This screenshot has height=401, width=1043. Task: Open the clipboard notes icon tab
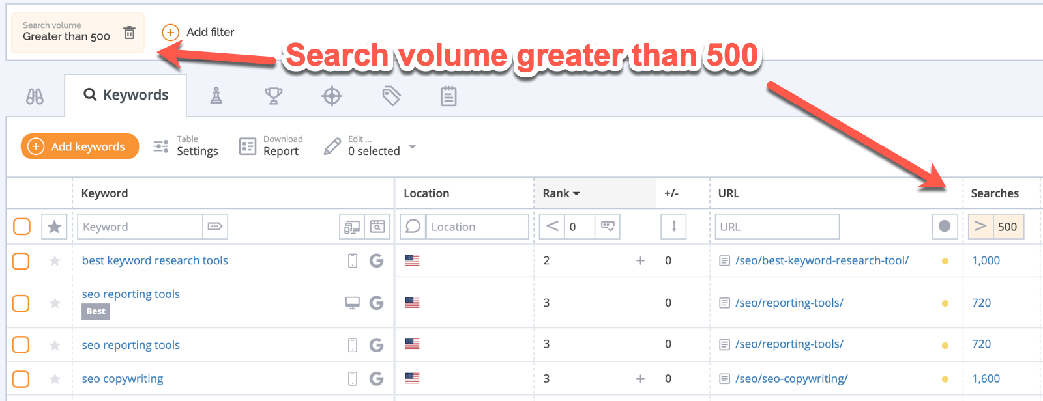point(448,96)
